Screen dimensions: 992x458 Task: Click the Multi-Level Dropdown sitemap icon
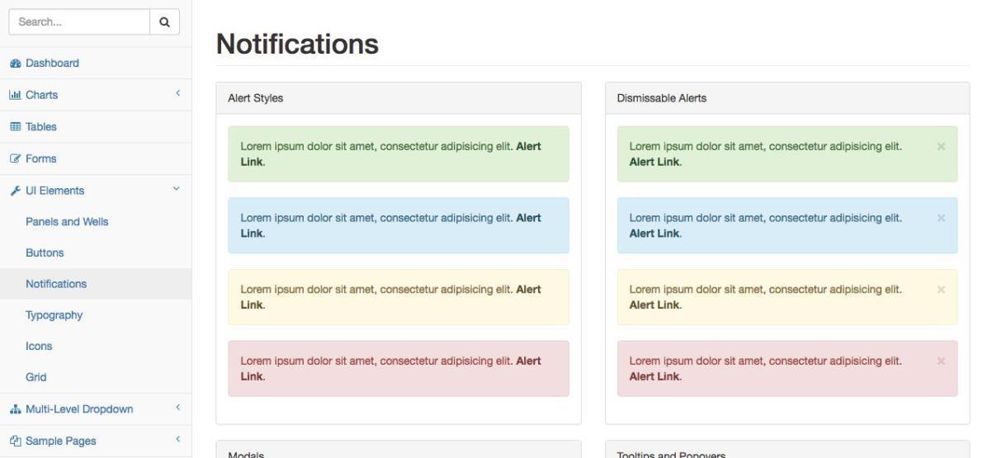pyautogui.click(x=14, y=409)
